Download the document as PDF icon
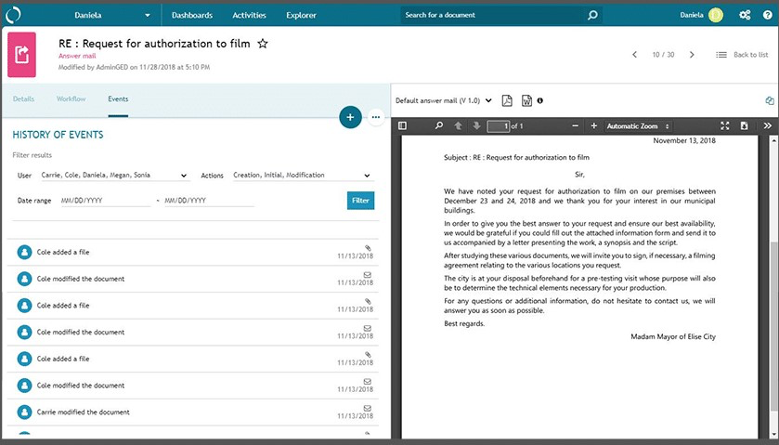Screen dimensions: 779x445 coord(507,100)
